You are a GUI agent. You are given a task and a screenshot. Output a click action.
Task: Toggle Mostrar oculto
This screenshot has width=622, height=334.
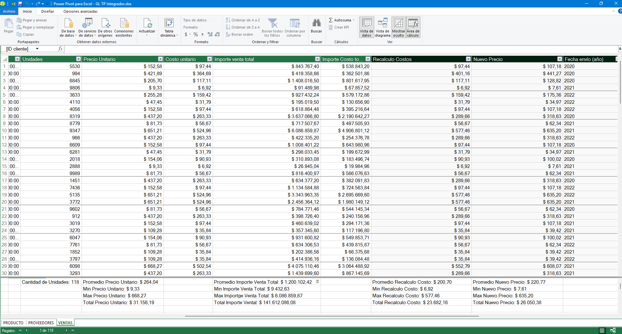[398, 28]
